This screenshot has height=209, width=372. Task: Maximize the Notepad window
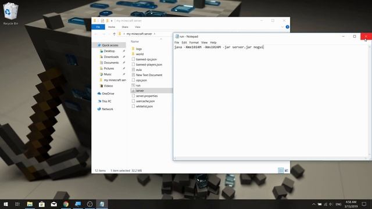(x=355, y=36)
